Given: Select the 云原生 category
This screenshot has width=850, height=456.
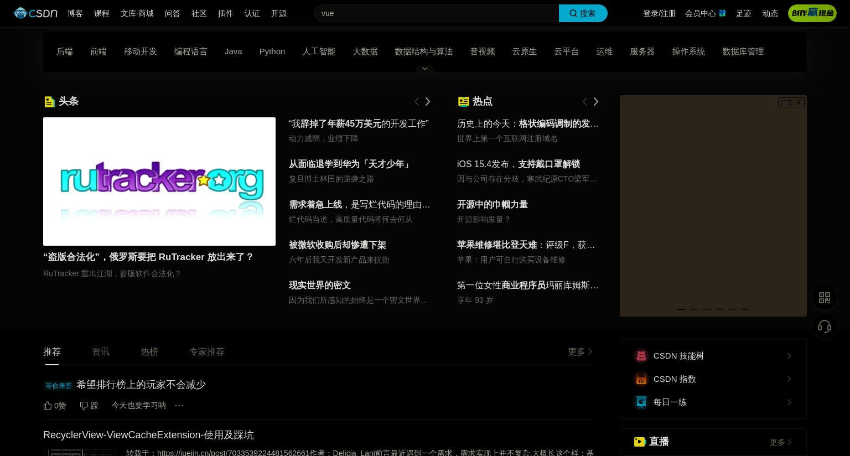Looking at the screenshot, I should pos(525,51).
